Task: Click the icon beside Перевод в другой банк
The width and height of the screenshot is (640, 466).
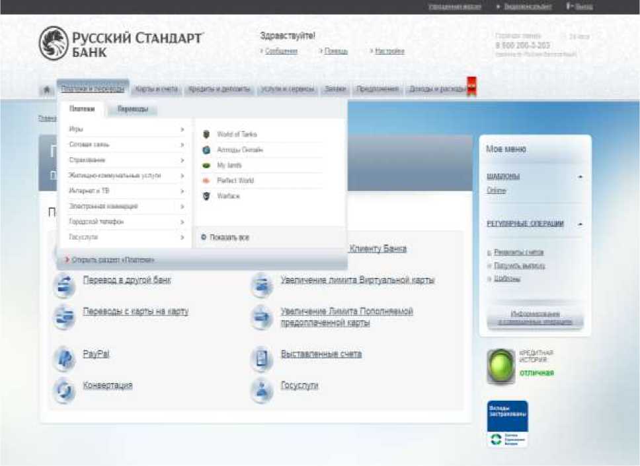Action: click(x=65, y=284)
